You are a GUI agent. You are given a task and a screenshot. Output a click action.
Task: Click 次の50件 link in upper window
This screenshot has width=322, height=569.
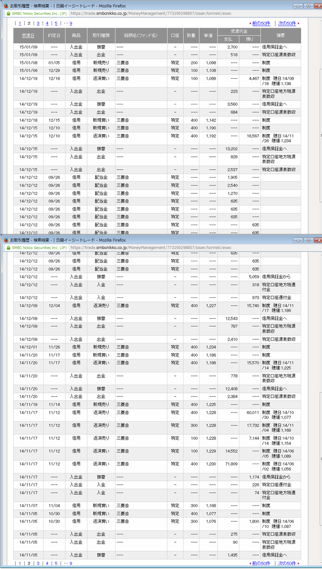click(x=287, y=23)
